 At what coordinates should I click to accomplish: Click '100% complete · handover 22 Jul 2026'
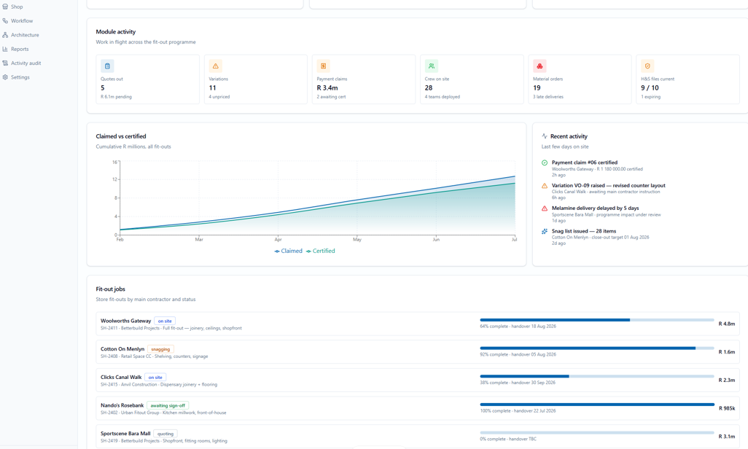pos(518,411)
